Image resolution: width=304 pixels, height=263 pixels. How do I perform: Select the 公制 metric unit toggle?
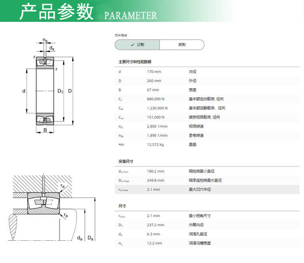(137, 45)
